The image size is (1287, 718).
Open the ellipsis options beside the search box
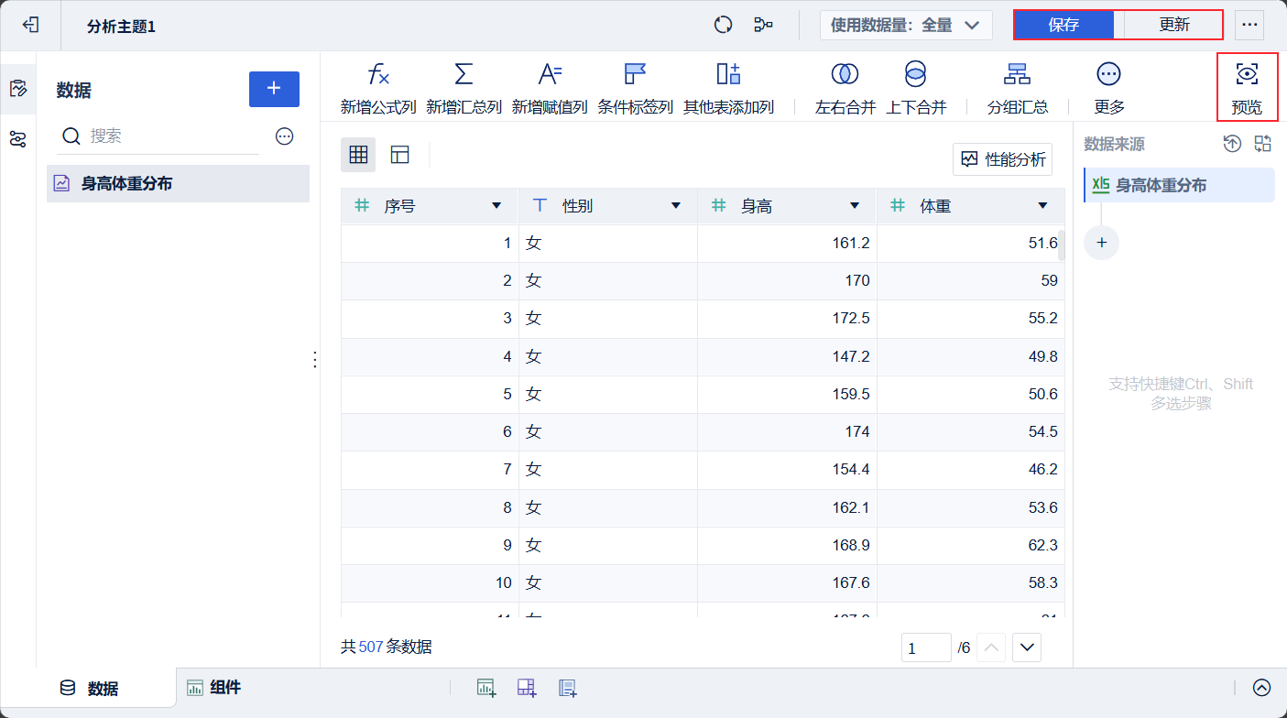(285, 136)
